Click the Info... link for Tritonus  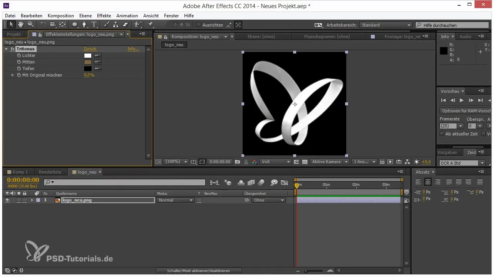(x=134, y=49)
